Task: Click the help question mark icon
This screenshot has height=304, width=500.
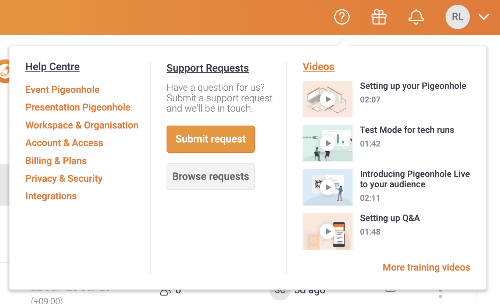Action: point(342,17)
